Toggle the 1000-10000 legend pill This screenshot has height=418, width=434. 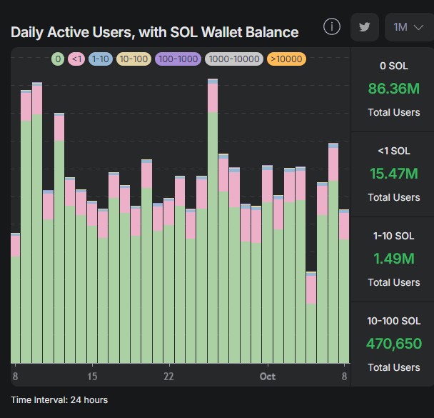[x=233, y=59]
